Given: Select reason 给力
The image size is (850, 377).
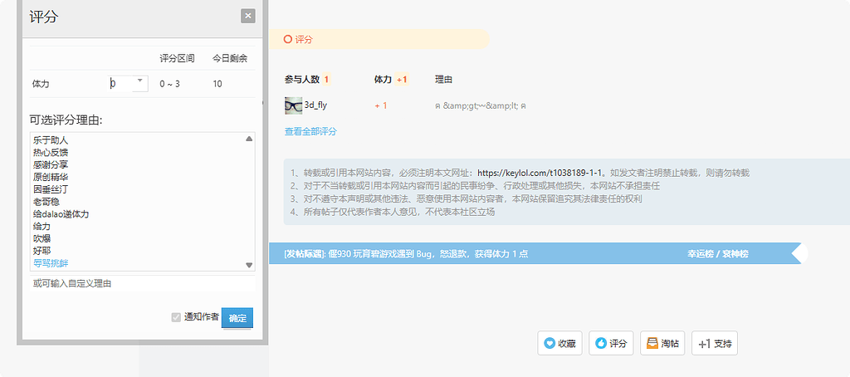Looking at the screenshot, I should pos(42,226).
